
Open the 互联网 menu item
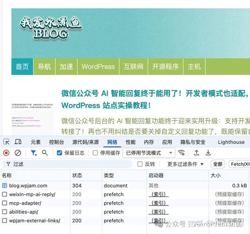(134, 66)
